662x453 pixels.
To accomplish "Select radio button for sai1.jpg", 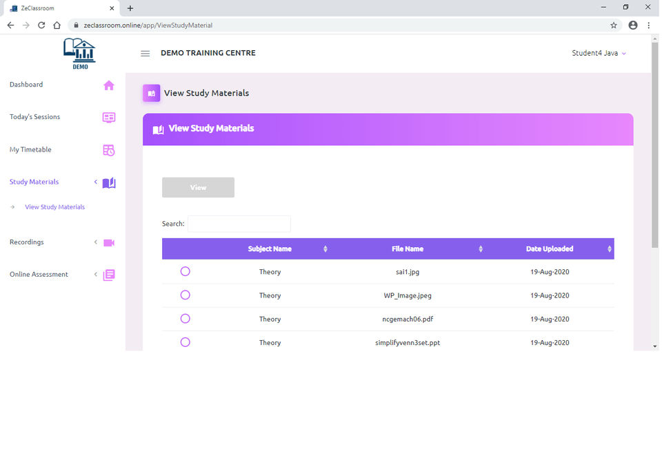I will [185, 271].
